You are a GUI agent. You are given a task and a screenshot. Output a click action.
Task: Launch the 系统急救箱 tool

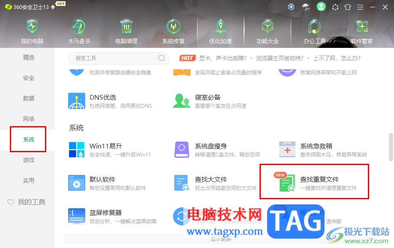coord(323,150)
